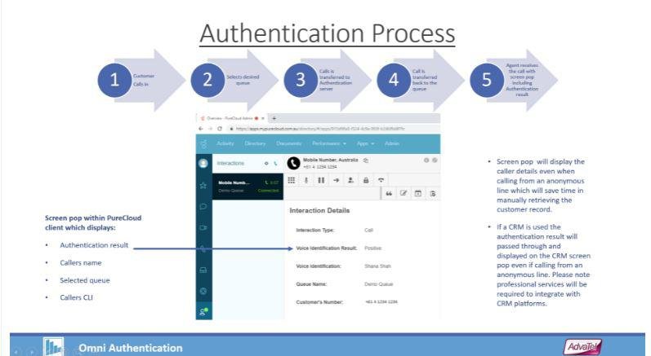Screen dimensions: 651x356
Task: Click icon next to Mobile Number Australia
Action: tap(365, 160)
